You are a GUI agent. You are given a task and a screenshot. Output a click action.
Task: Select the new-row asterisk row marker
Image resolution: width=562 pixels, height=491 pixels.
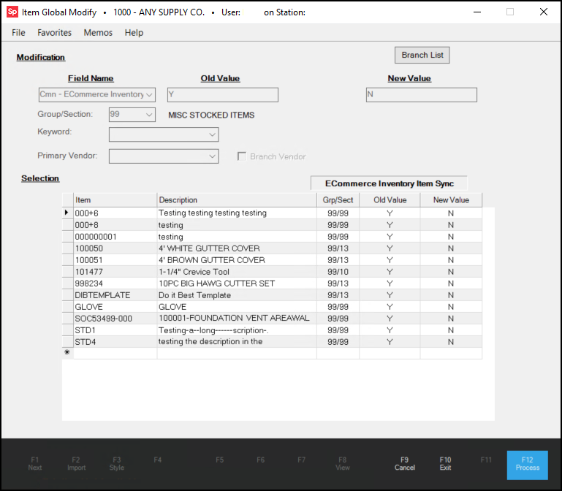68,353
